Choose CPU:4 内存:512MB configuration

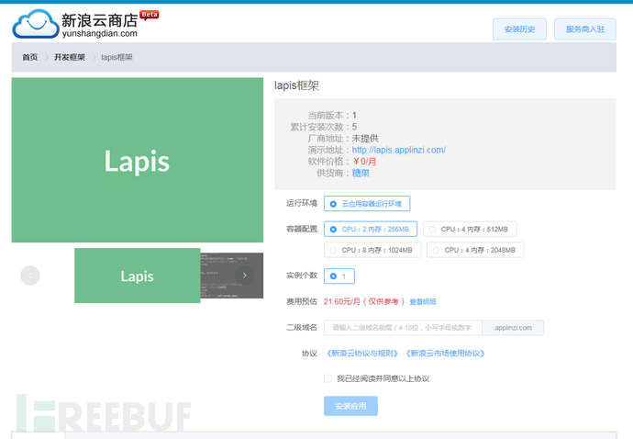tap(470, 230)
